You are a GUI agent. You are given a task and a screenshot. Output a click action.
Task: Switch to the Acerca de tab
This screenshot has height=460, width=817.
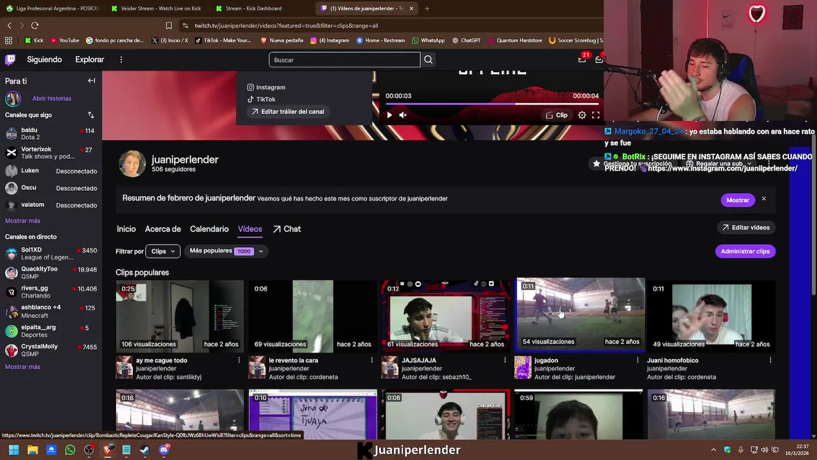[x=163, y=229]
